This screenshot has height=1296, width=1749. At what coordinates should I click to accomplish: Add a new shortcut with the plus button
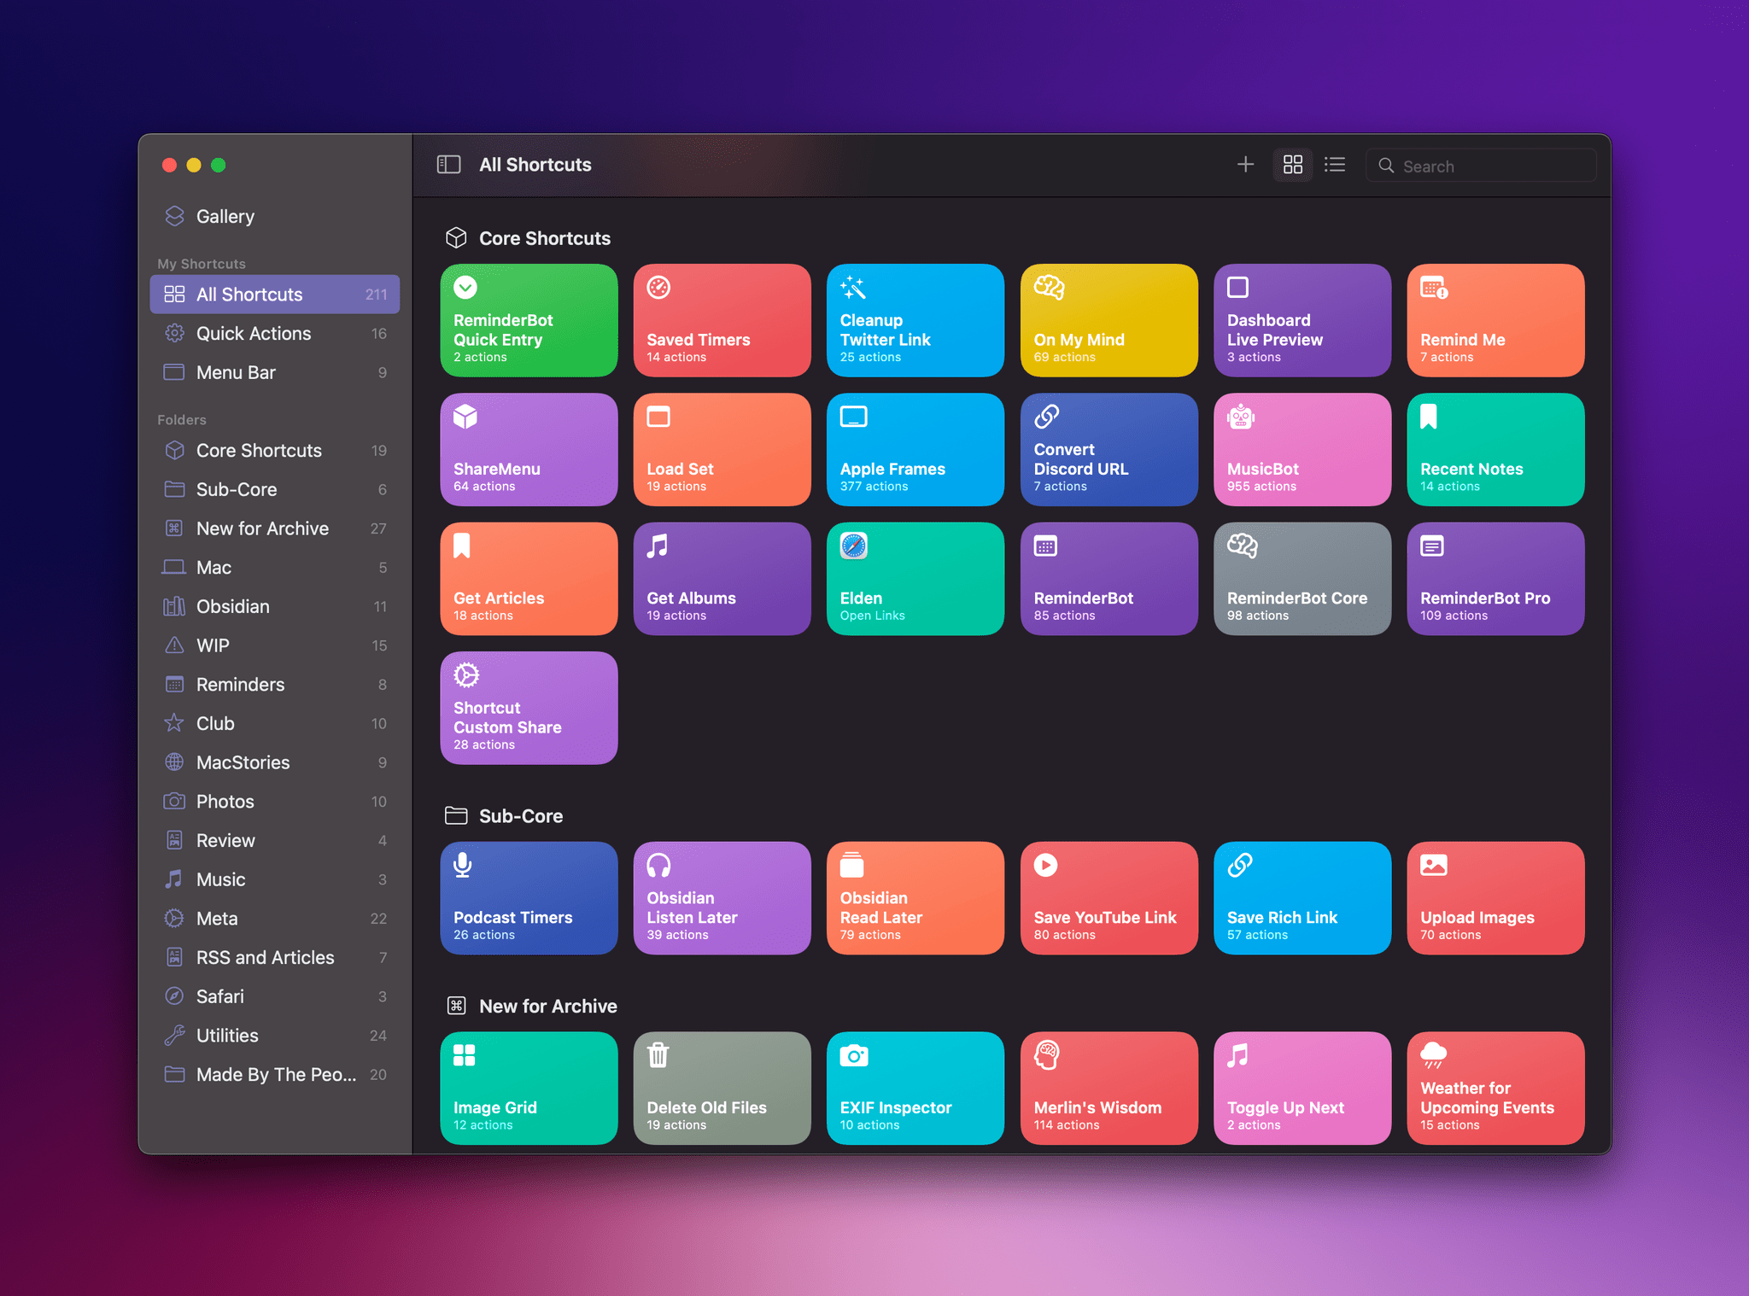pos(1245,165)
